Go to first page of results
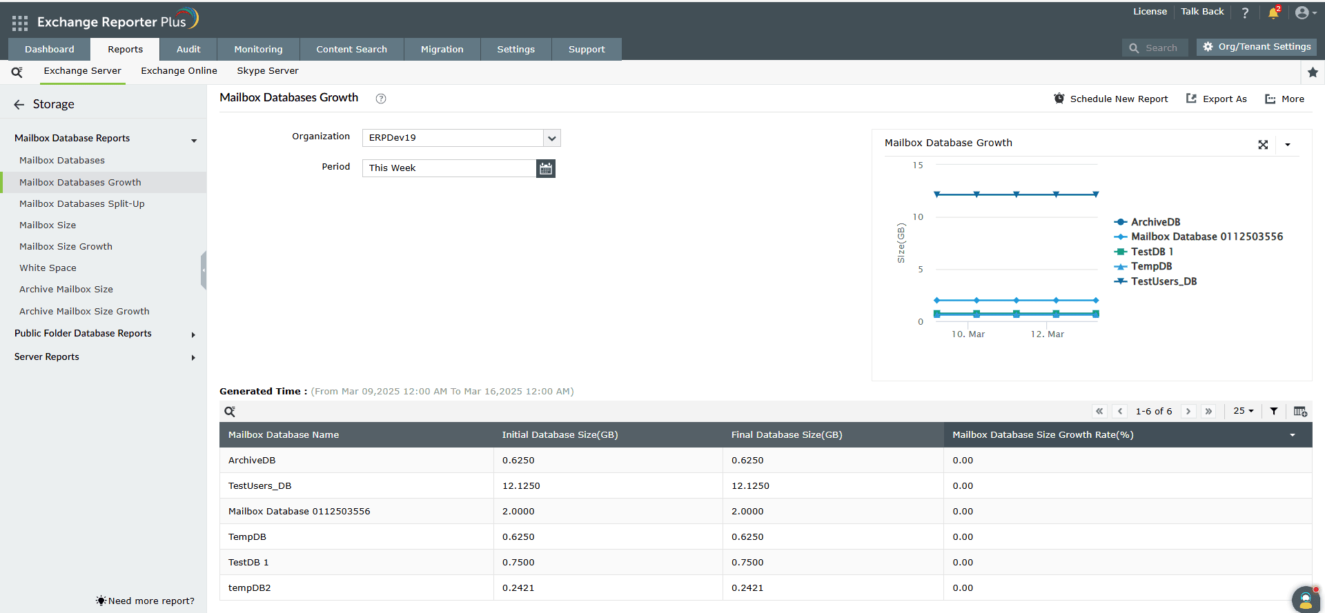The image size is (1325, 613). (x=1099, y=412)
